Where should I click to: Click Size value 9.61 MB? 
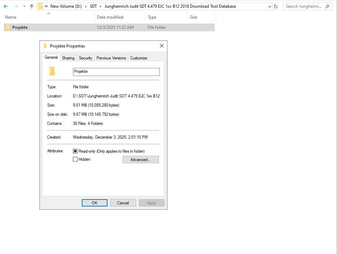(x=96, y=105)
